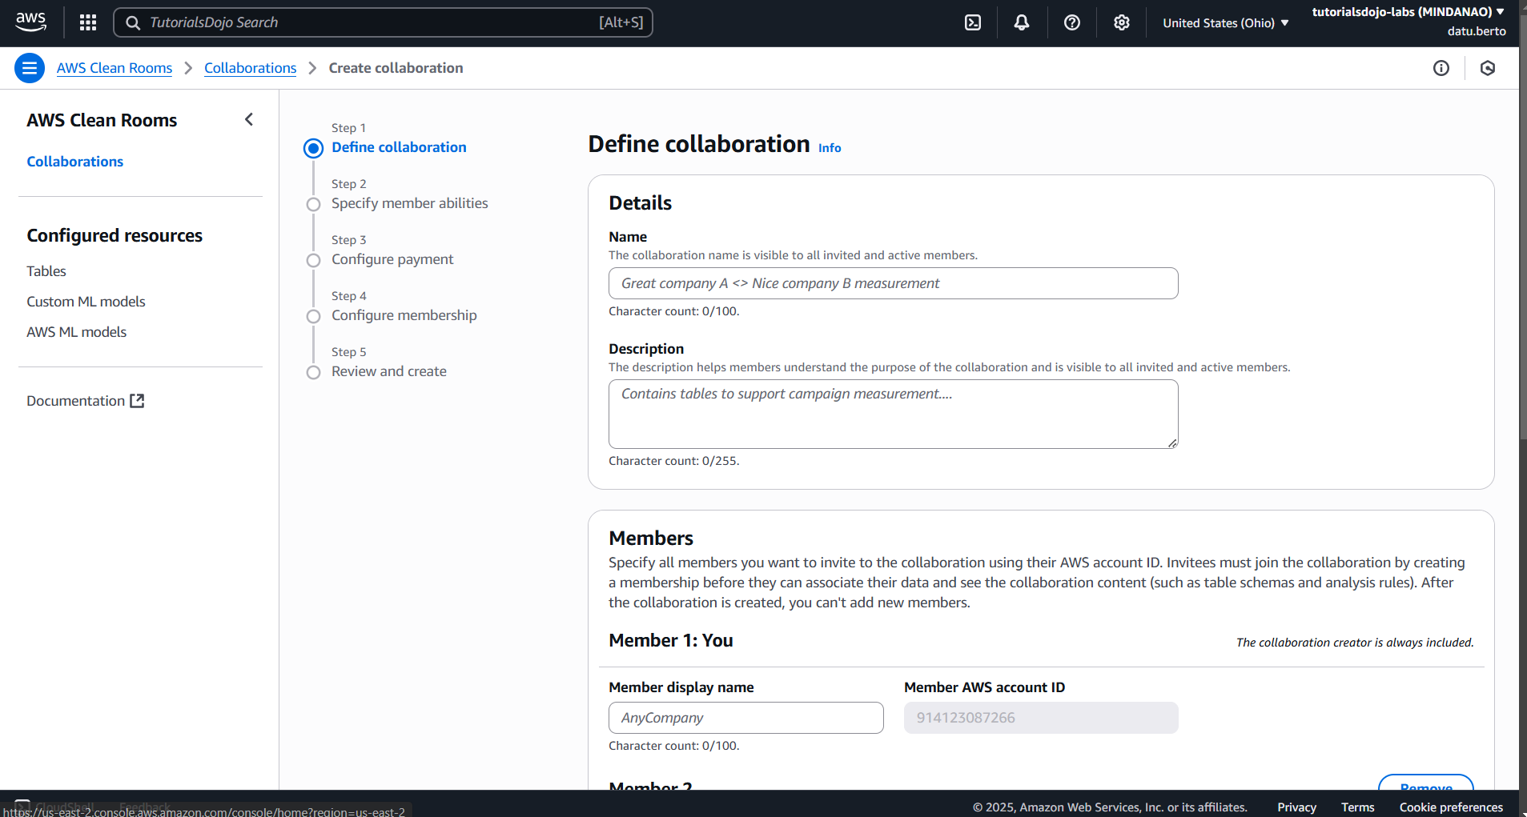1527x817 pixels.
Task: Click the search magnifier icon
Action: 133,22
